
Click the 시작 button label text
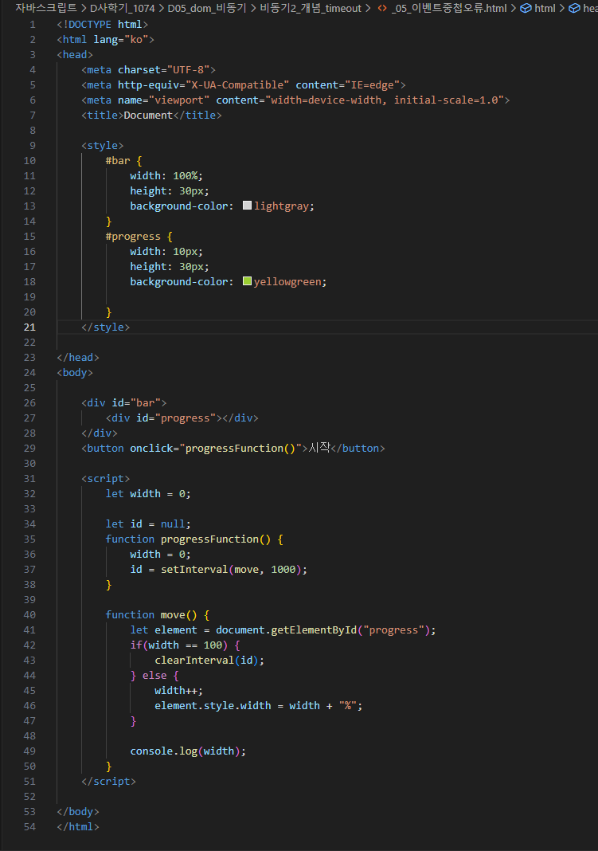coord(320,448)
